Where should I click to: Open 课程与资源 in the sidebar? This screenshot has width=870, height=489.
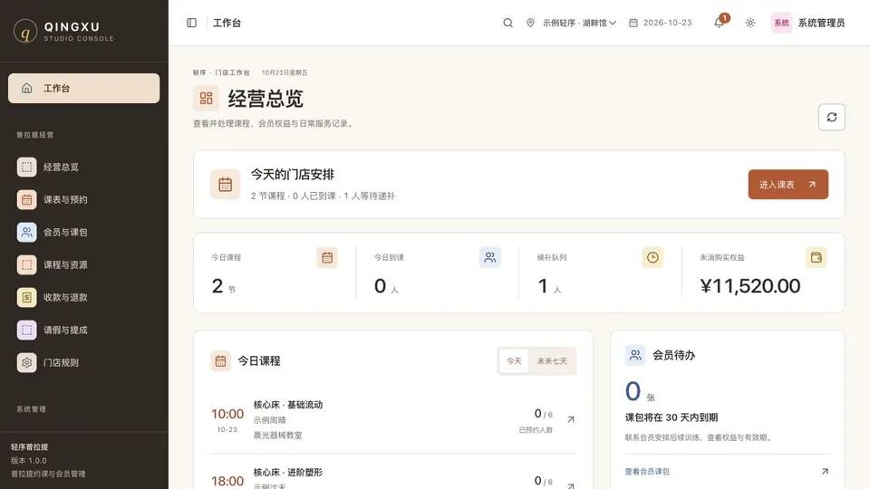coord(83,265)
